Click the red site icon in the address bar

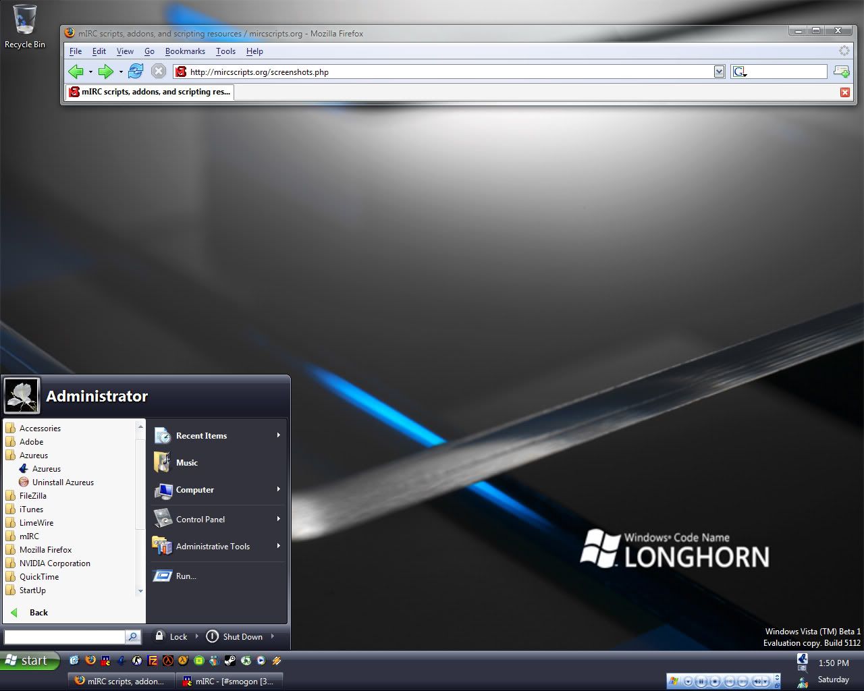[181, 72]
